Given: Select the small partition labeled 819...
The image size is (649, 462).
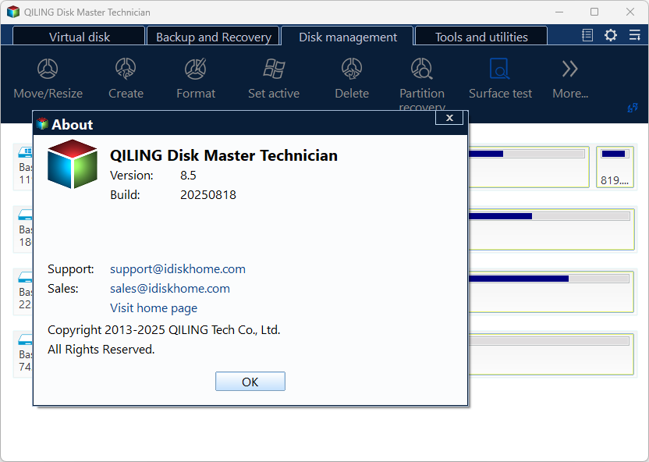Looking at the screenshot, I should coord(615,167).
